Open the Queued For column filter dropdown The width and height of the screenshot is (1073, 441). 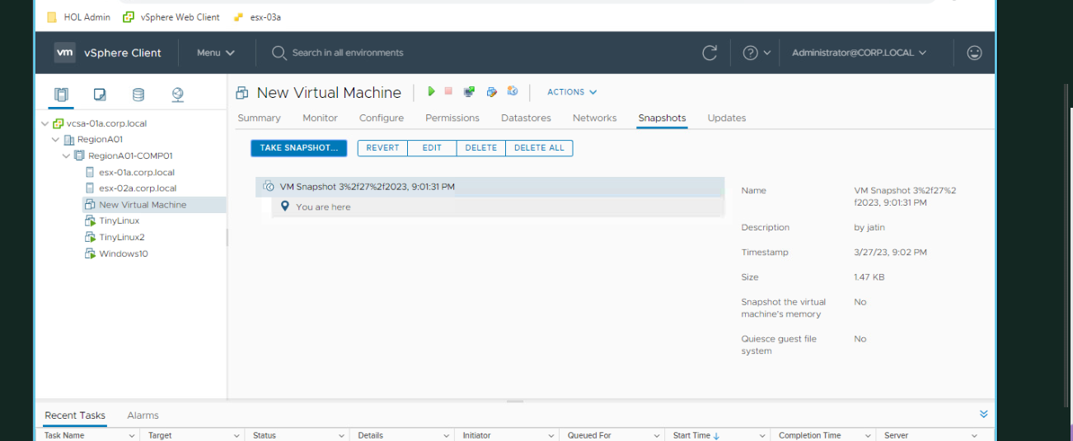657,435
